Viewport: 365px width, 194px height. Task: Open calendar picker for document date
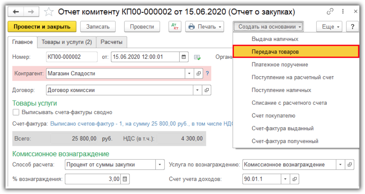(184, 57)
